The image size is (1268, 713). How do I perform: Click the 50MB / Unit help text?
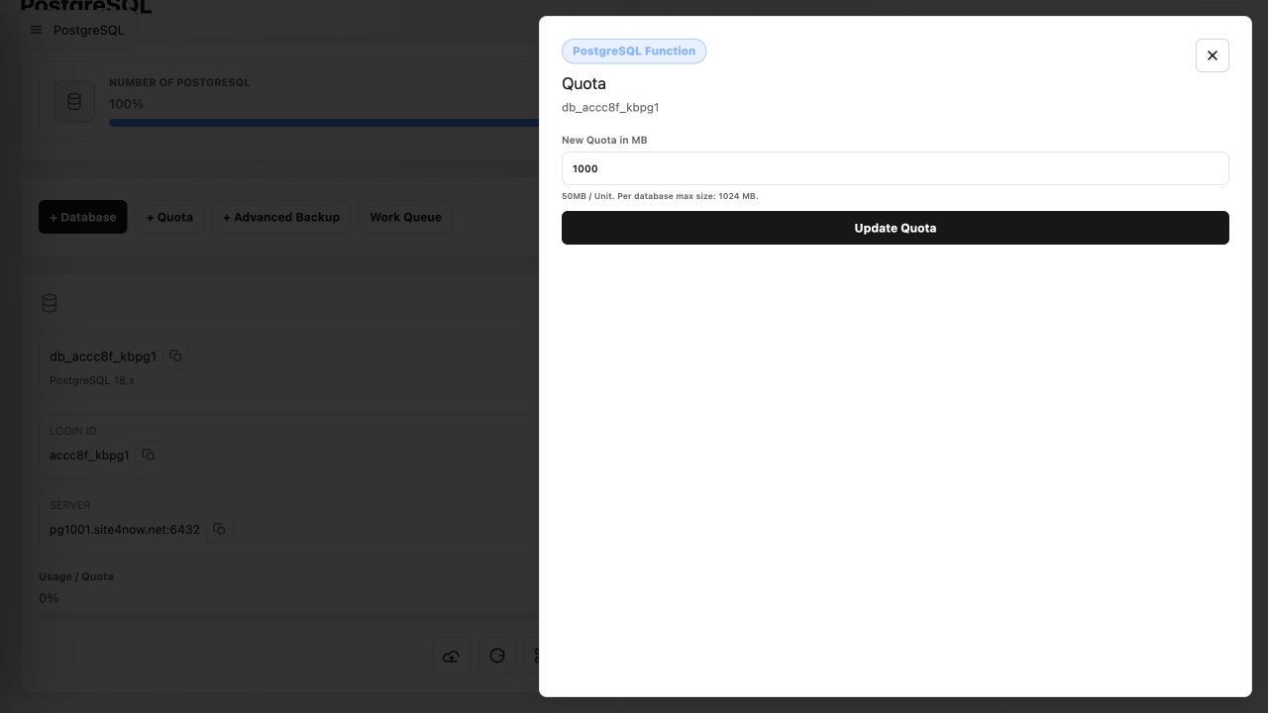click(x=660, y=196)
